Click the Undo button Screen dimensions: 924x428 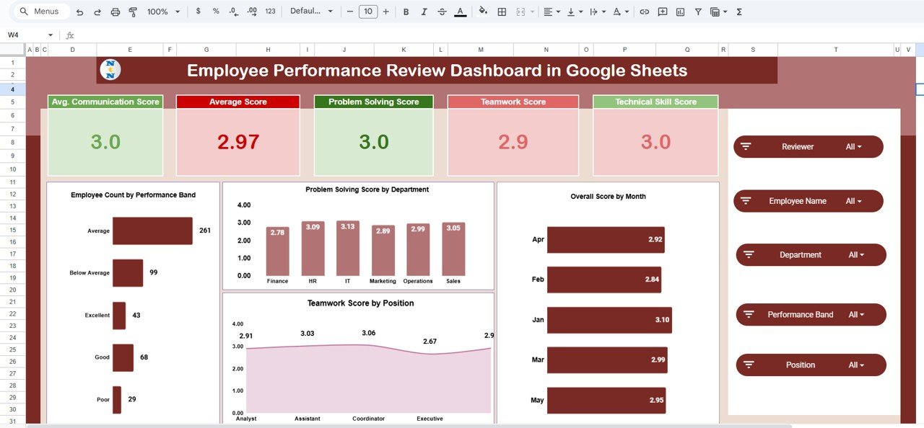point(79,12)
